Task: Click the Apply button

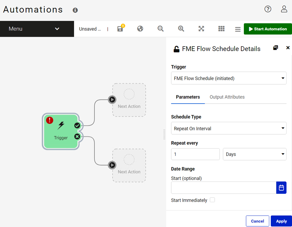Action: point(281,221)
